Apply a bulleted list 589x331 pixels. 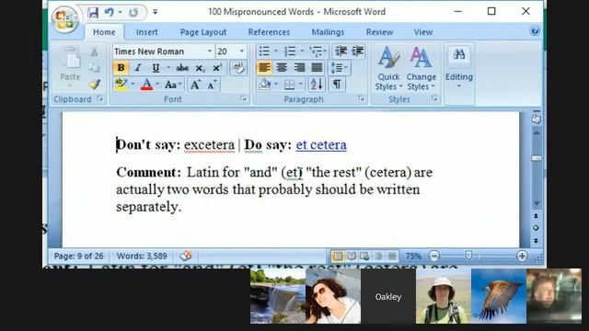[264, 51]
